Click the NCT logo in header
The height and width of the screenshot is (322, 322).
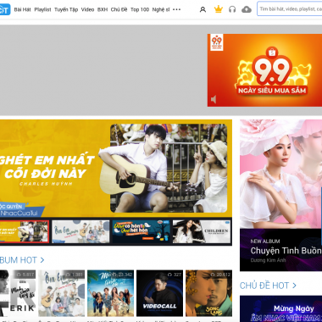click(5, 9)
